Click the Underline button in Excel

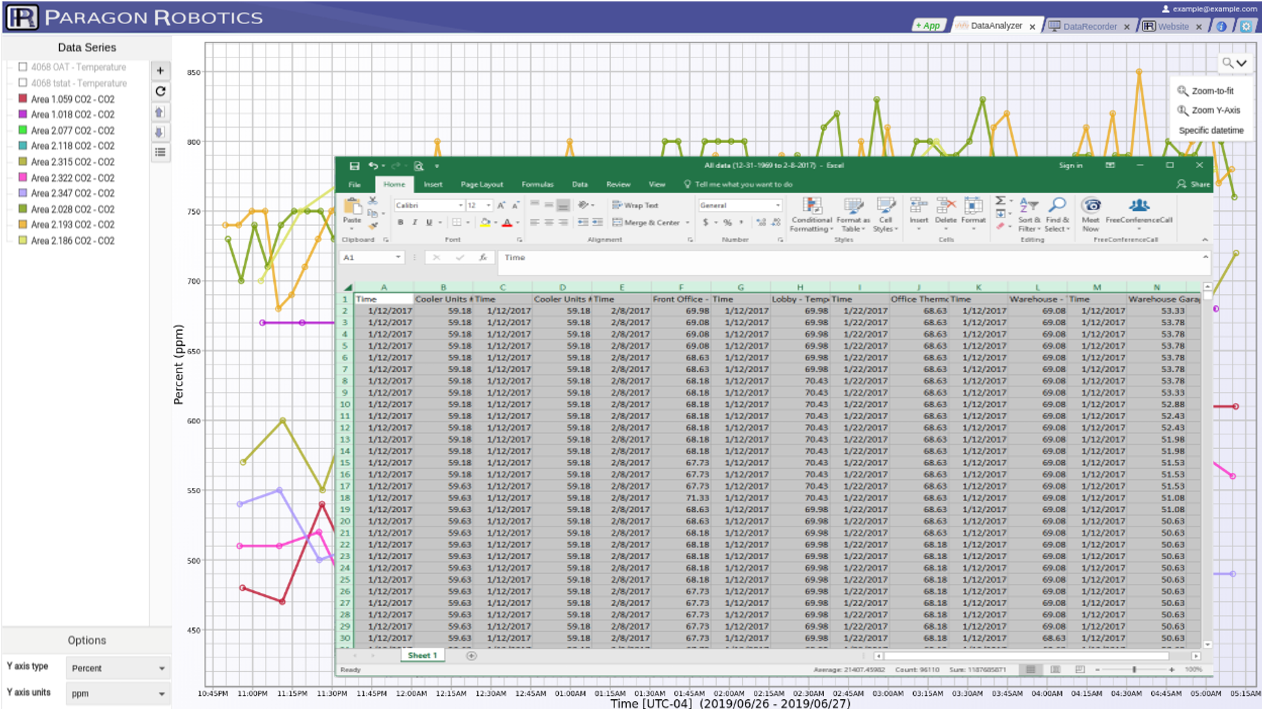pos(429,222)
